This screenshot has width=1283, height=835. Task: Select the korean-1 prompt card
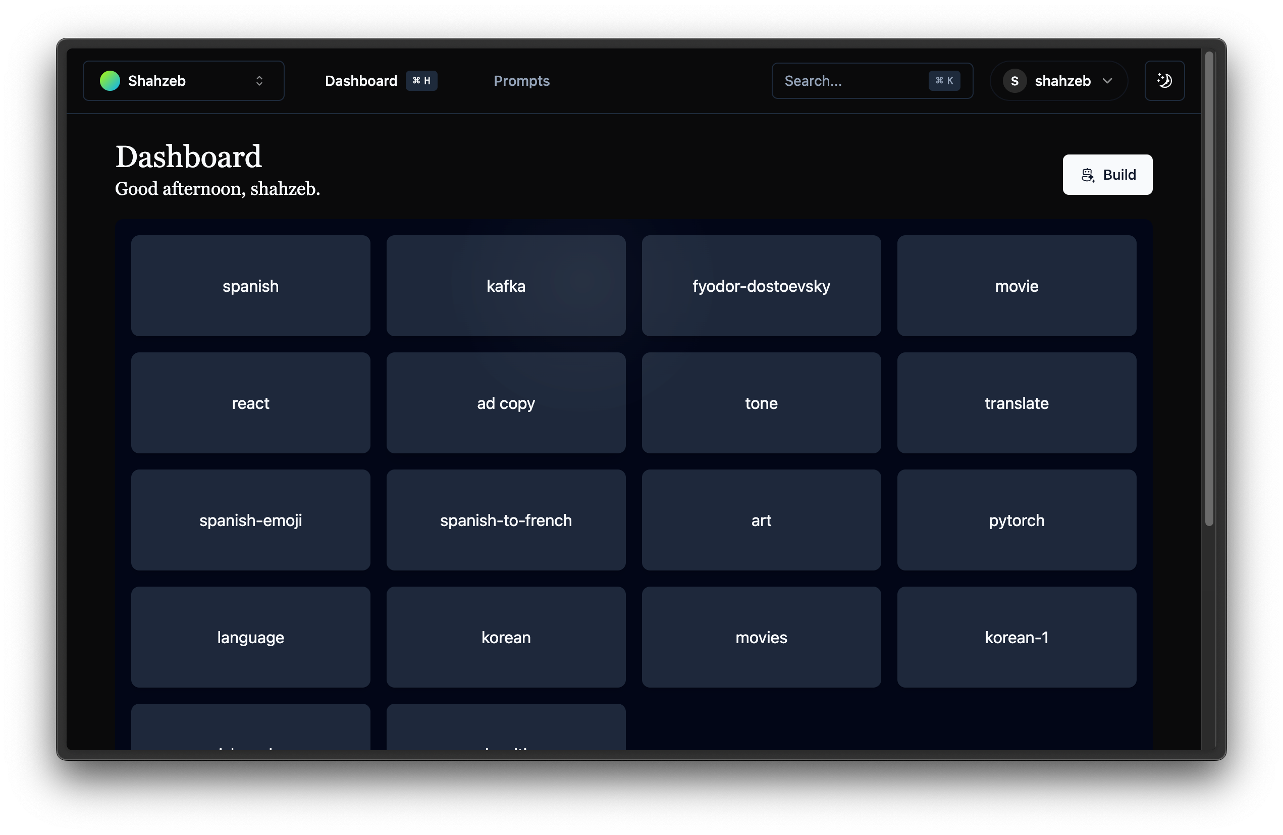point(1016,637)
